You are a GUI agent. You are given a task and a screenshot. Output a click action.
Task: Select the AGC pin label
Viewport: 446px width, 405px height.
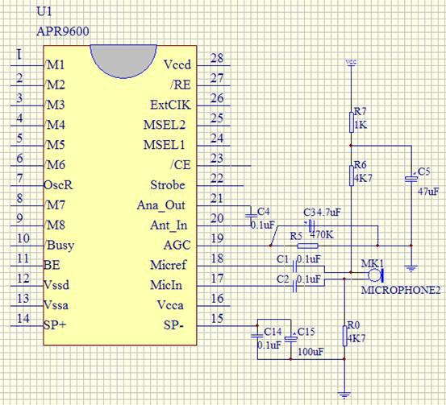177,245
